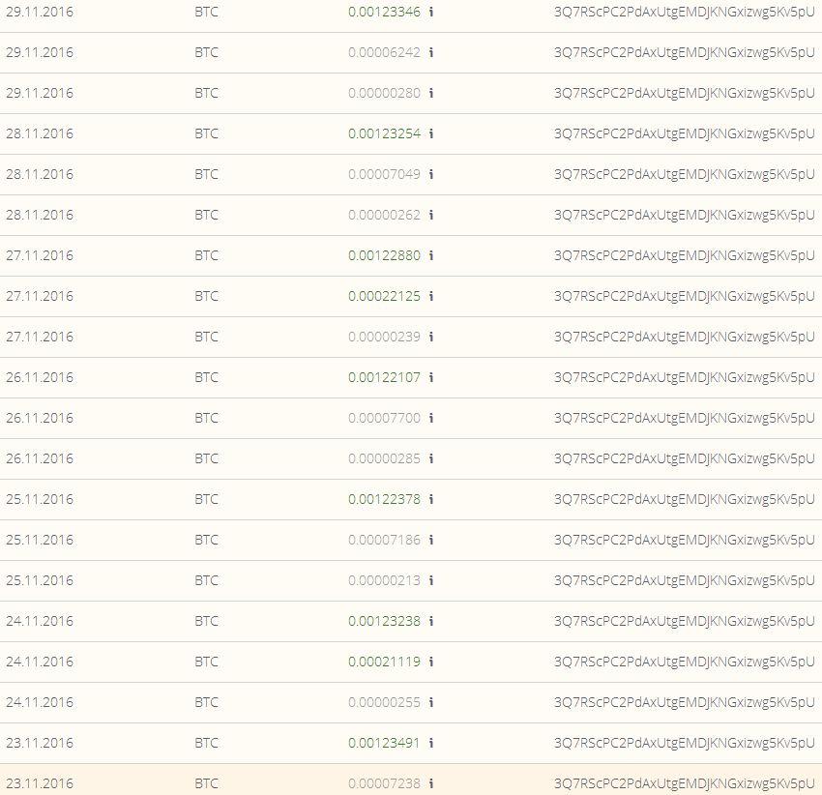Show info for amount 0.00007049
The image size is (822, 795).
click(431, 174)
